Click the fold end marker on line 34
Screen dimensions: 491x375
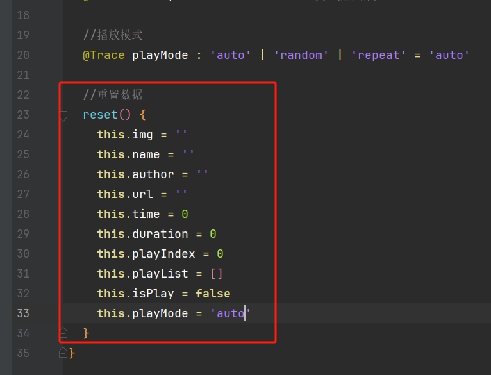(x=63, y=333)
